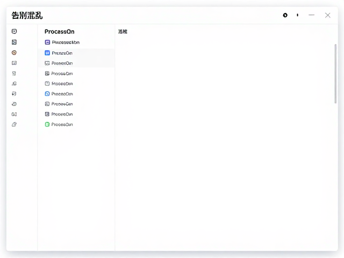This screenshot has width=344, height=258.
Task: Click the black circular icon in title bar
Action: [285, 15]
